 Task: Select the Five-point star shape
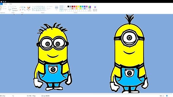pos(37,11)
